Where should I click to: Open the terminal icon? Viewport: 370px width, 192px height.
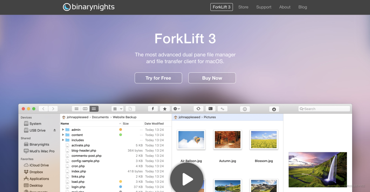tap(210, 109)
